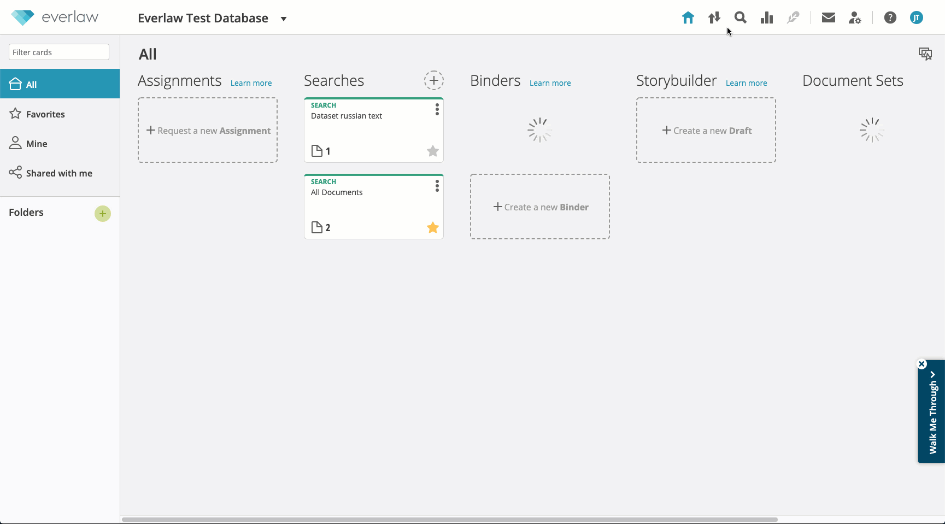Screen dimensions: 945x524
Task: Click document count on Dataset russian text card
Action: coord(321,151)
